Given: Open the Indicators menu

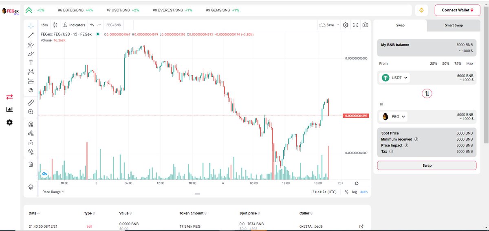Looking at the screenshot, I should (74, 25).
